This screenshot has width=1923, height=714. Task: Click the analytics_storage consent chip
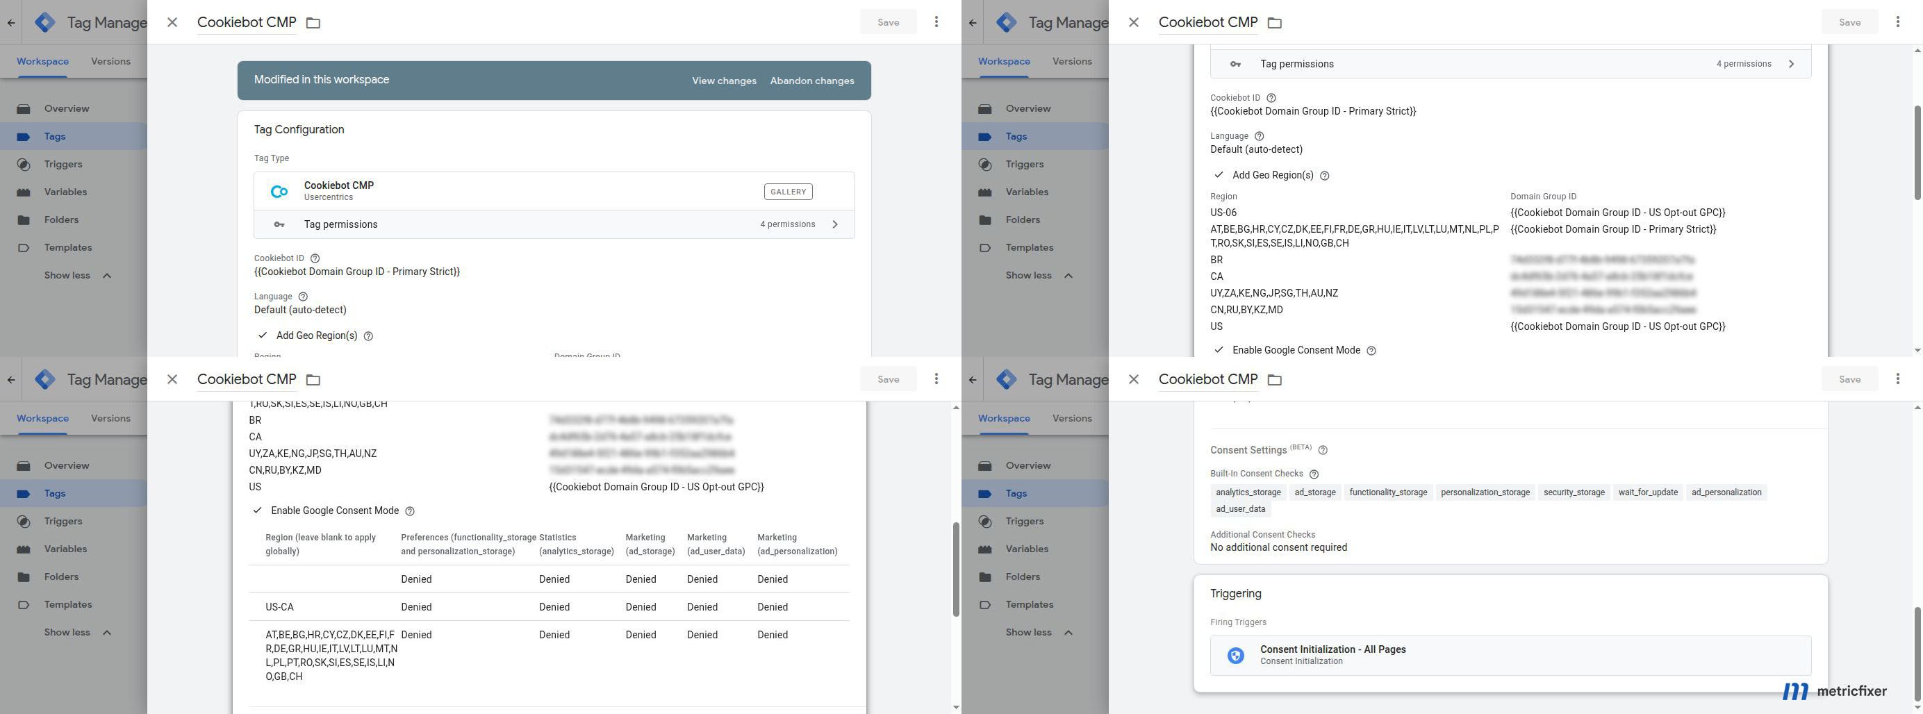pyautogui.click(x=1248, y=492)
